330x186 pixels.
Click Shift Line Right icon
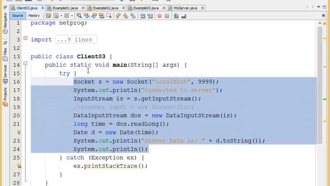150,16
